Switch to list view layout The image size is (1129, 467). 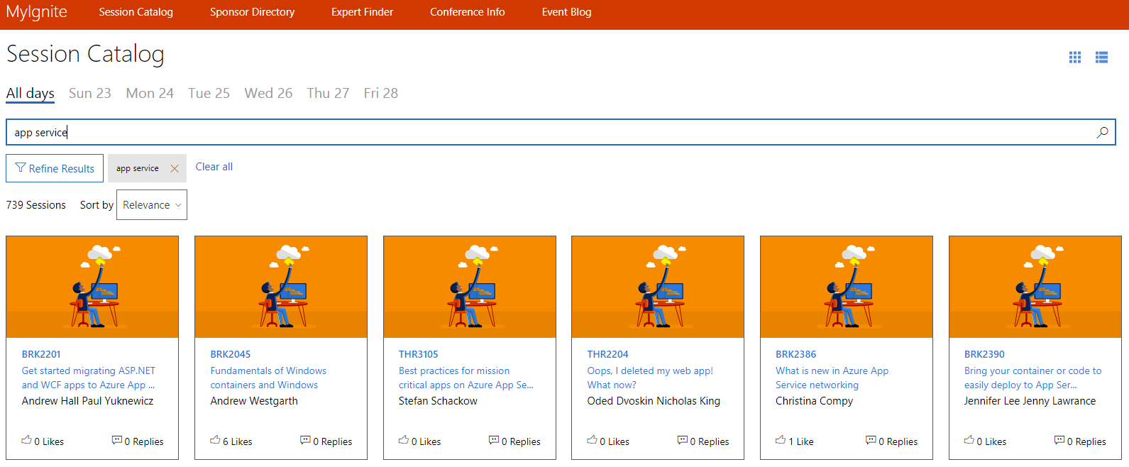(1101, 57)
